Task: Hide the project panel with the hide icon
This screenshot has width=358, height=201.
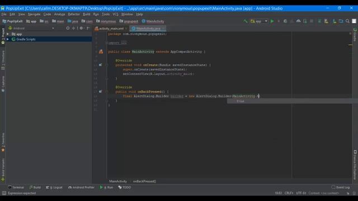Action: click(88, 28)
